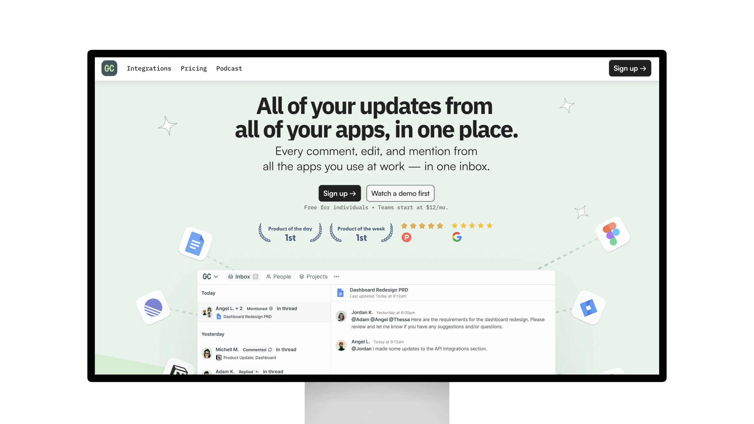Click Integrations in the top navigation menu
Screen dimensions: 754x424
click(x=149, y=68)
